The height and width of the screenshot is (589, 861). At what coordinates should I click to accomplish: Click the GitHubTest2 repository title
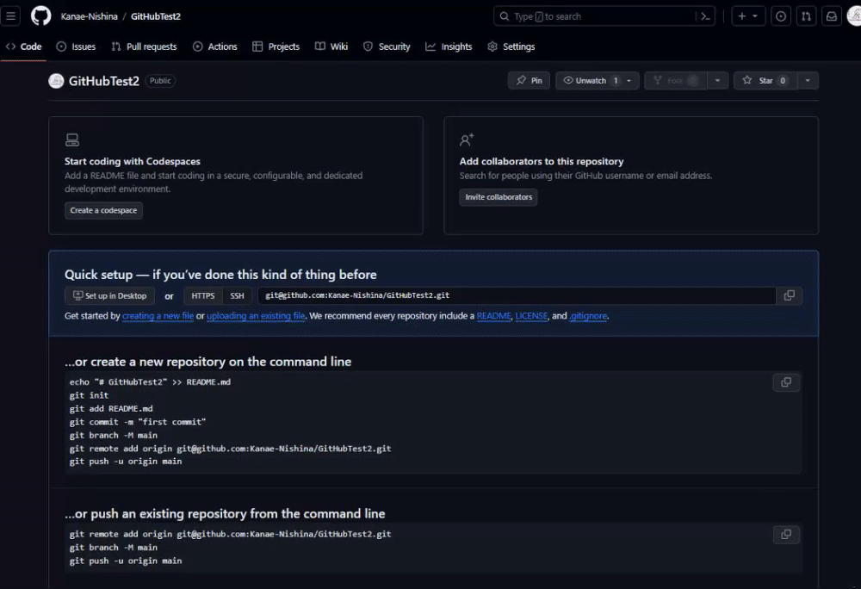[104, 81]
